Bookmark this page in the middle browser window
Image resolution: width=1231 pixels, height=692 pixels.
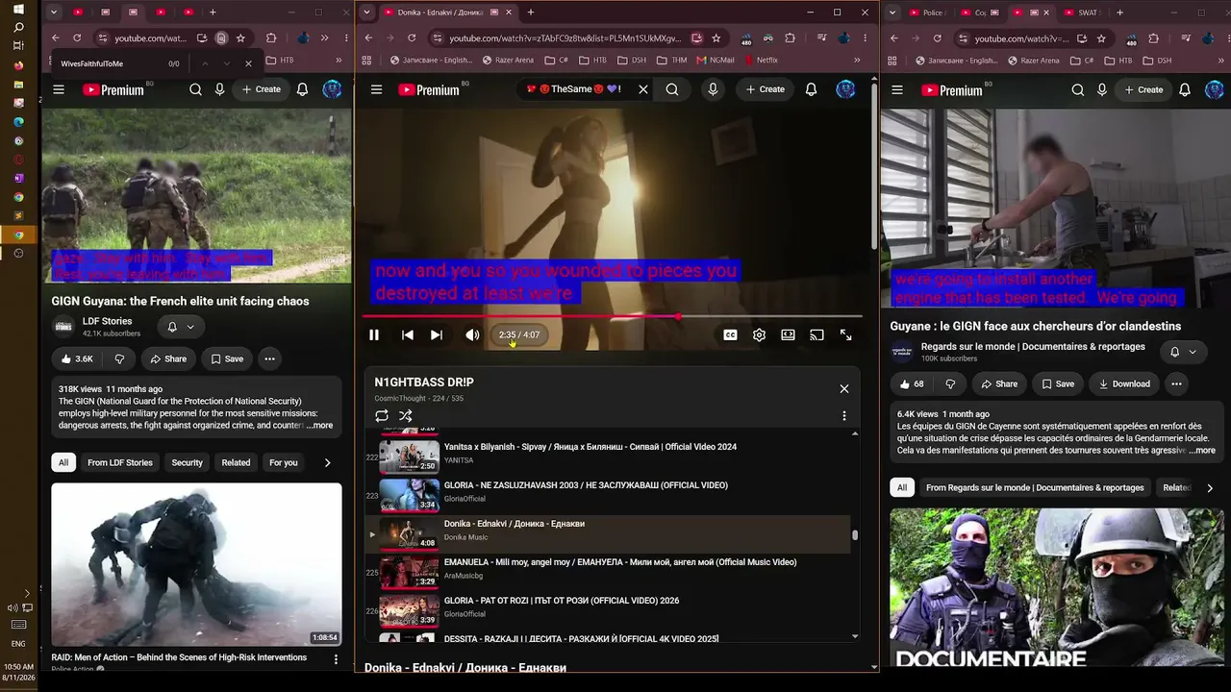click(716, 38)
